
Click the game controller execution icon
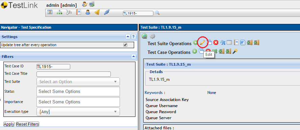69,12
